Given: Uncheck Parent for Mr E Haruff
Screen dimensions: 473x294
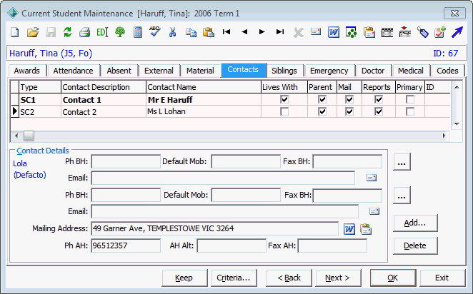Looking at the screenshot, I should tap(322, 99).
